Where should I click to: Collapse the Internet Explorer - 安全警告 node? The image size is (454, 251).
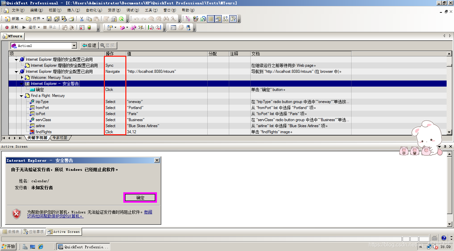click(21, 84)
